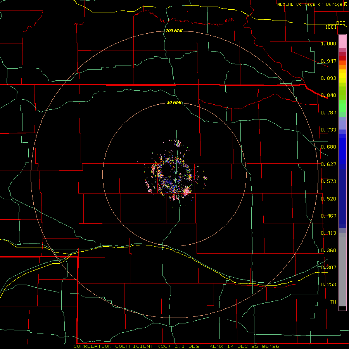Screen dimensions: 349x349
Task: Click the 100 NMI range ring label
Action: click(x=174, y=31)
